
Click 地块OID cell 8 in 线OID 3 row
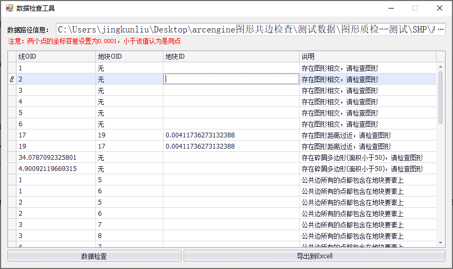(x=129, y=236)
